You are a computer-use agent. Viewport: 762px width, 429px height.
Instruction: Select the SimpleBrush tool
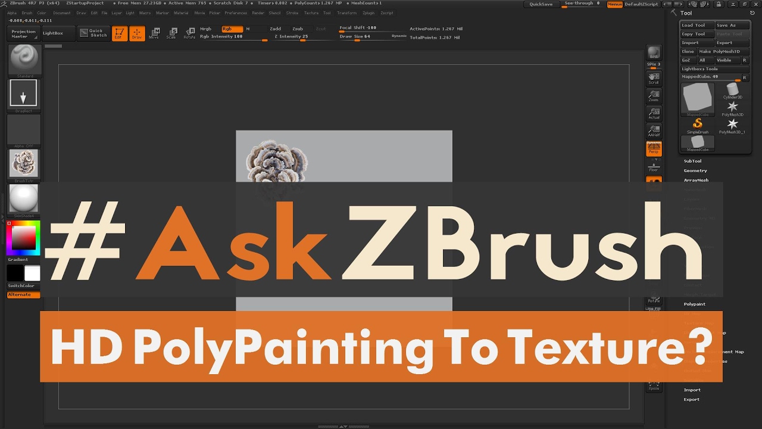[698, 126]
